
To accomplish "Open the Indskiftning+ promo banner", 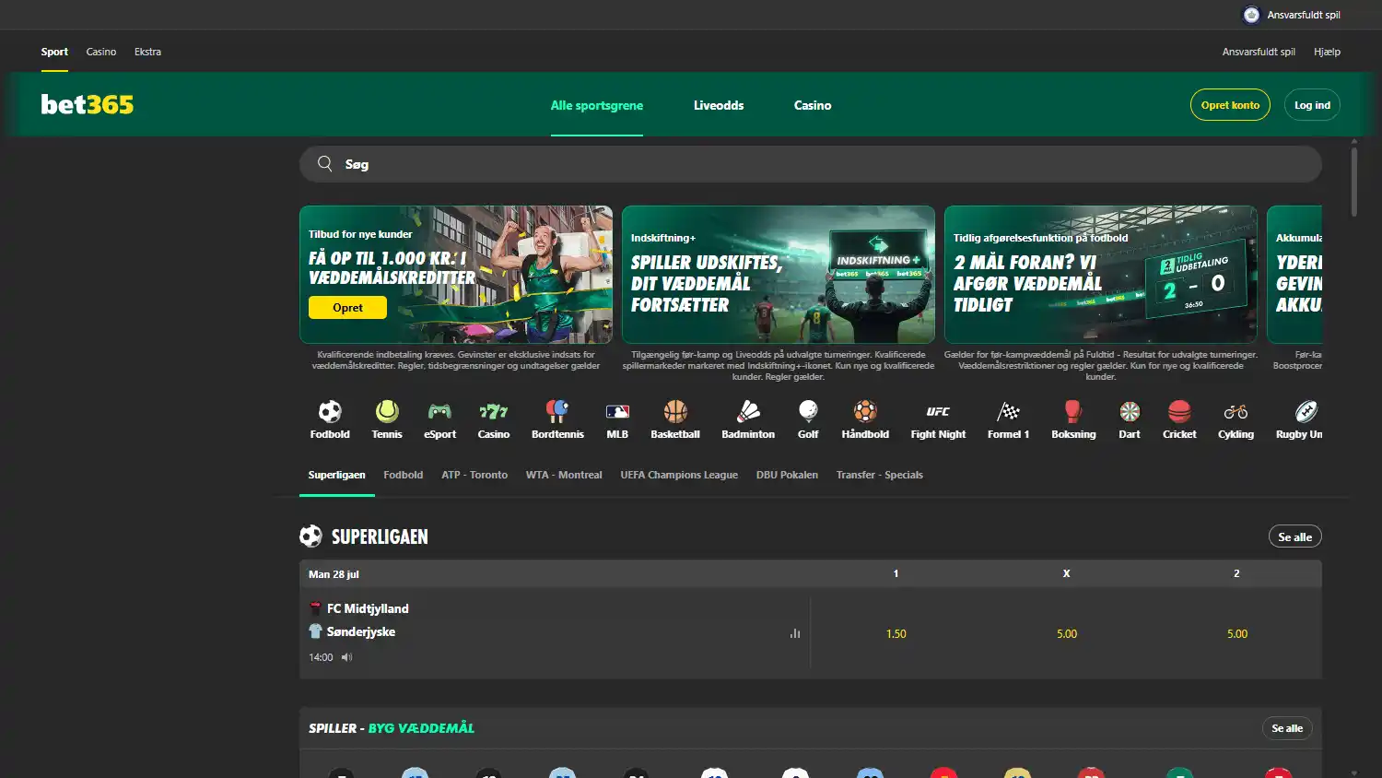I will tap(779, 275).
